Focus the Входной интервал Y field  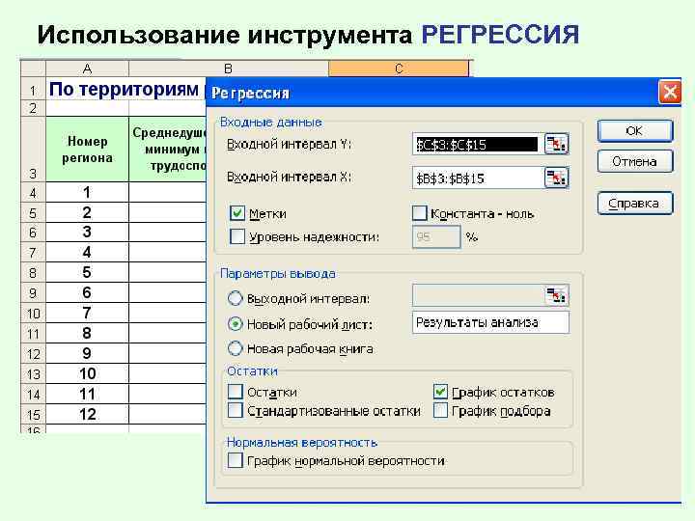(x=478, y=144)
